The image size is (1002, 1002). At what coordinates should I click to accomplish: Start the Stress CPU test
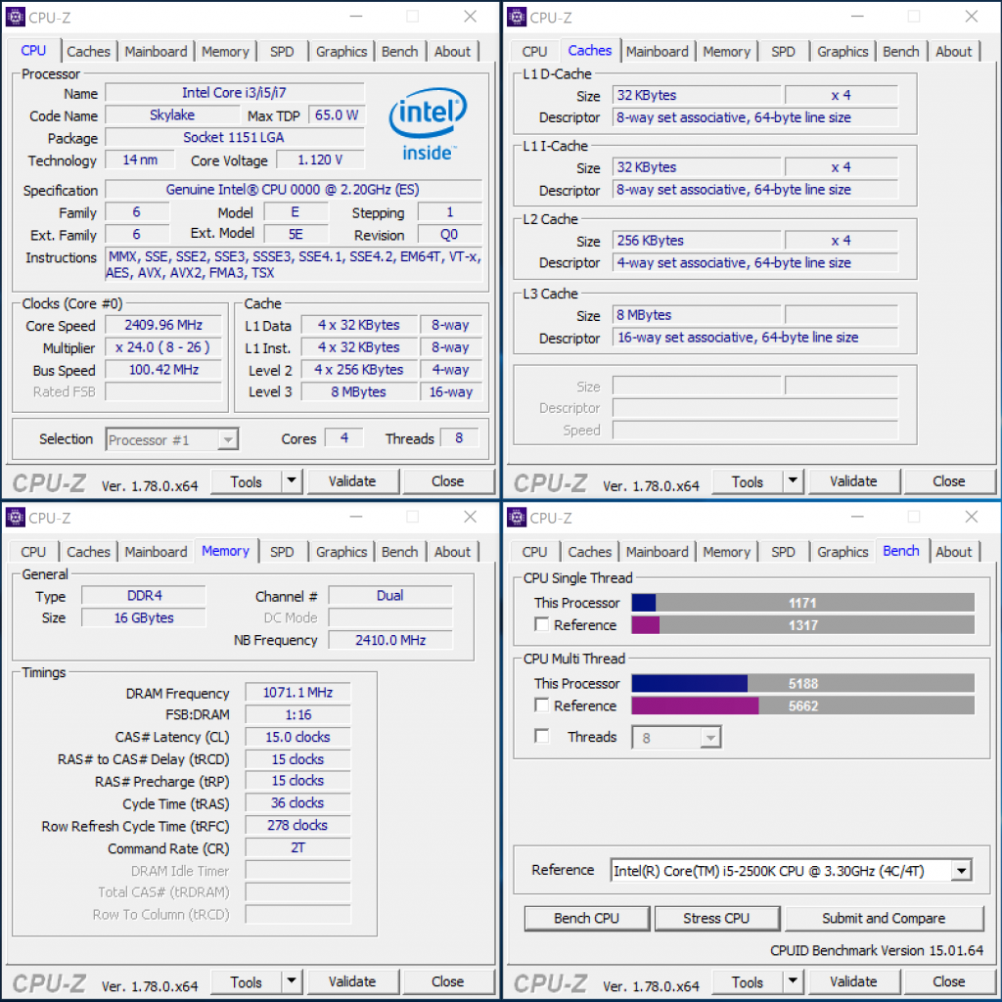[x=716, y=918]
